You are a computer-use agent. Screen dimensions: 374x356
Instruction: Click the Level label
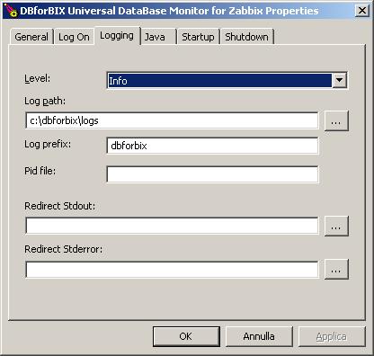[x=38, y=78]
